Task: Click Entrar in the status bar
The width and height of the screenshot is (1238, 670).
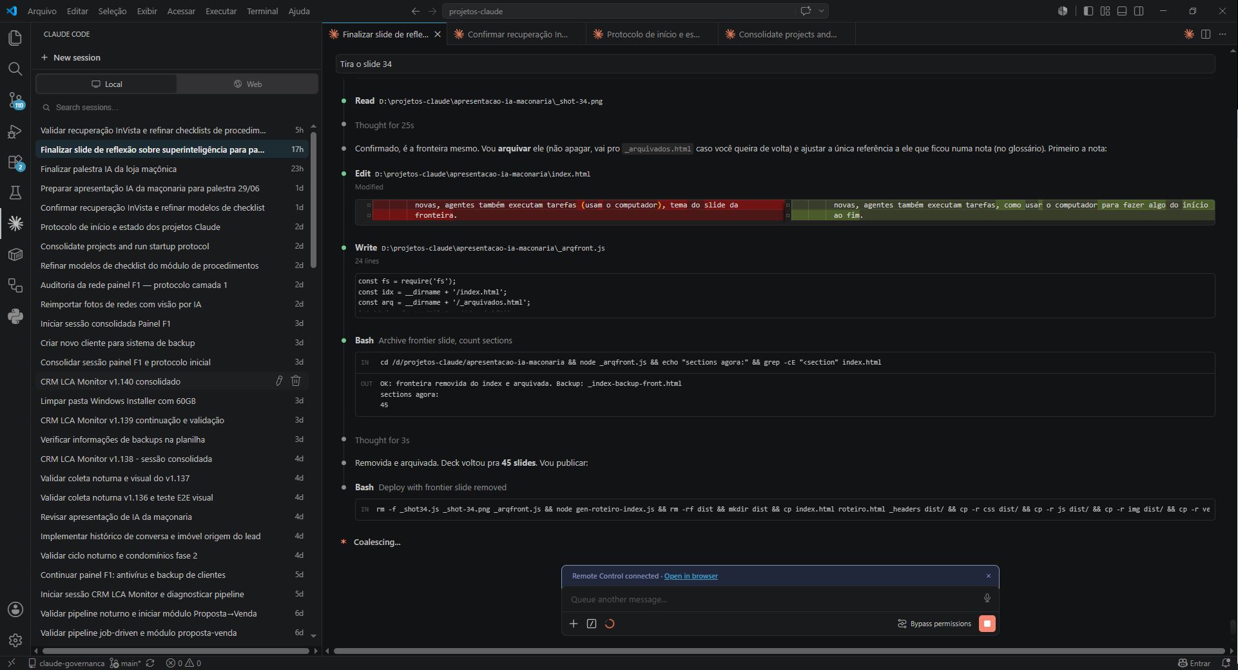Action: tap(1194, 663)
